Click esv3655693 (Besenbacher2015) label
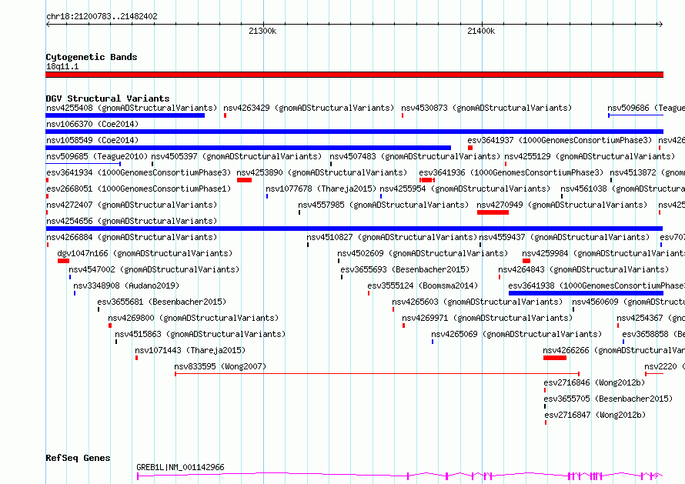This screenshot has width=685, height=484. (405, 269)
